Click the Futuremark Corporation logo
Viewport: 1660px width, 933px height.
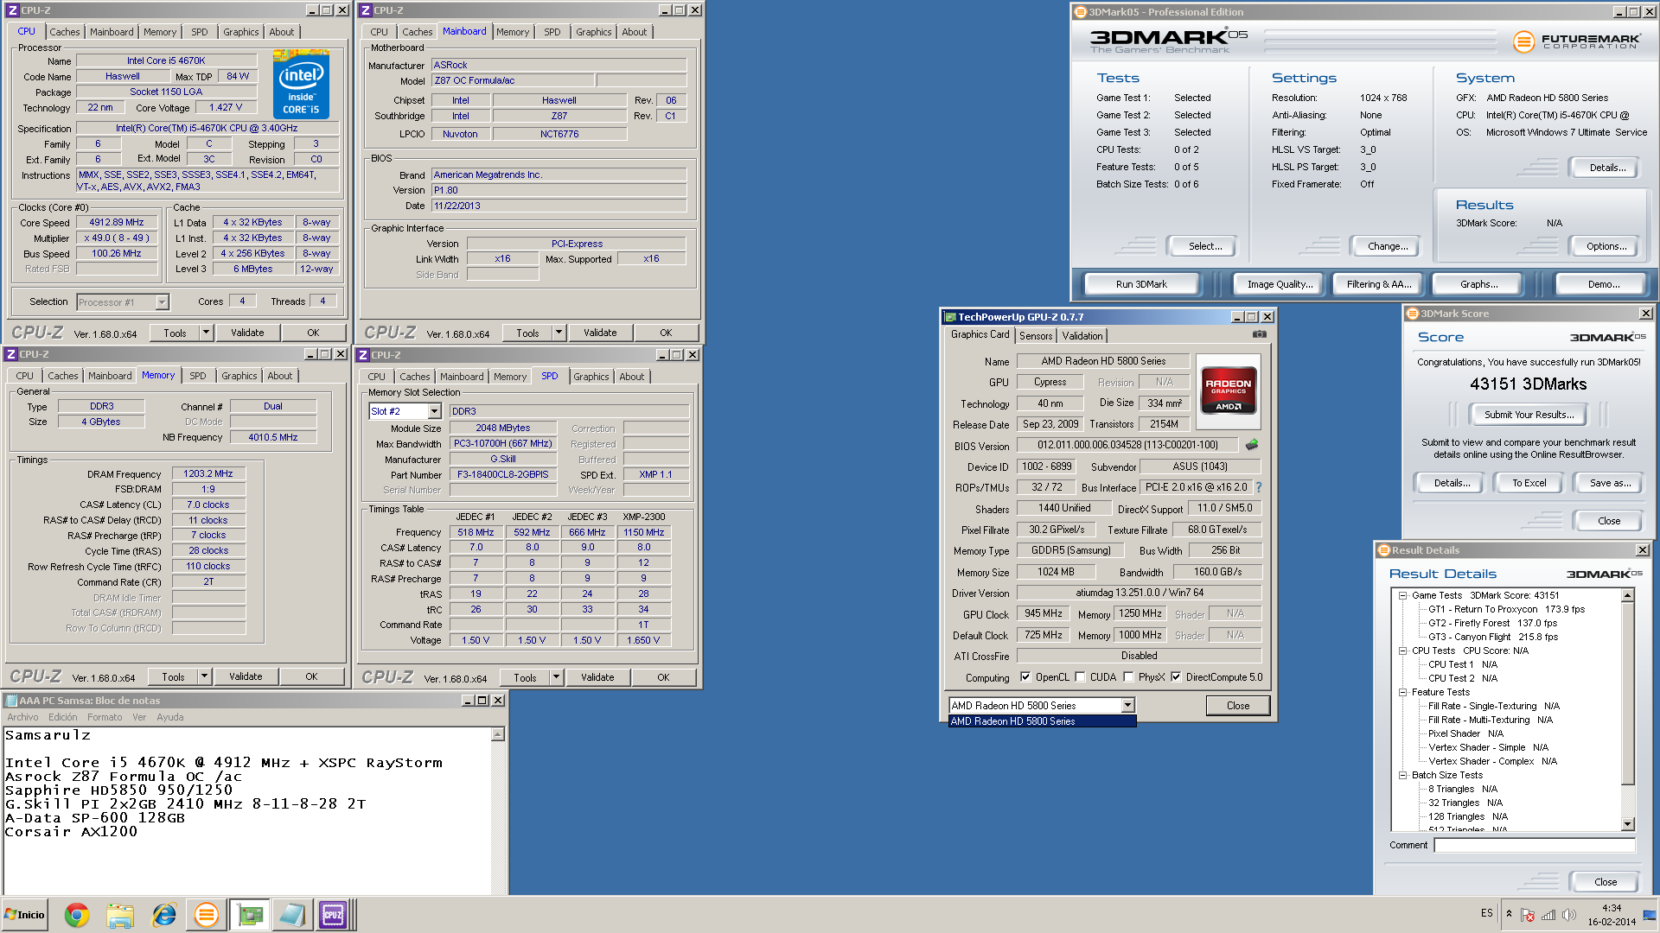(x=1576, y=41)
